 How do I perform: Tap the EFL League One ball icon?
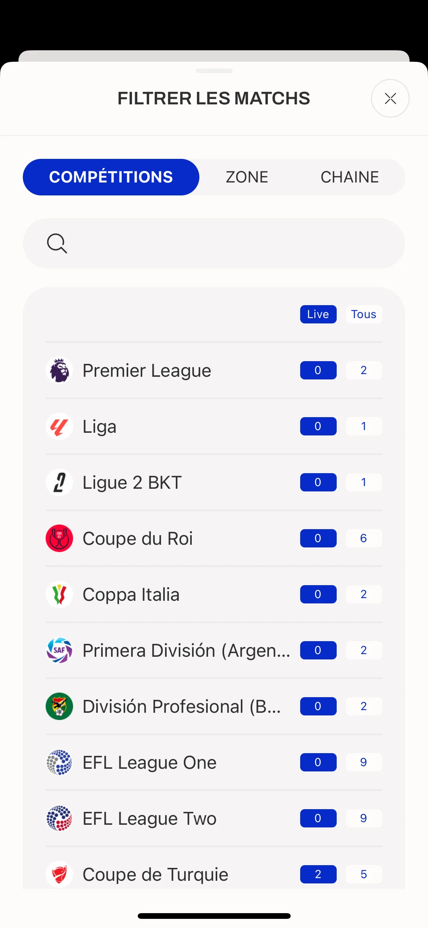59,762
